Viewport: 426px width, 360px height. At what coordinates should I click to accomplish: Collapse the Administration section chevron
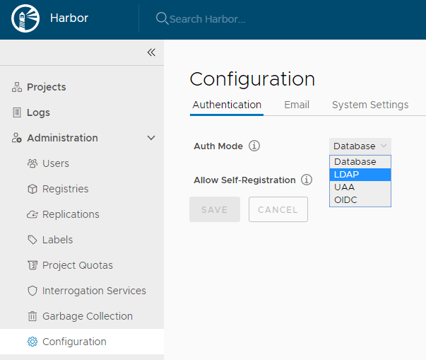point(151,138)
